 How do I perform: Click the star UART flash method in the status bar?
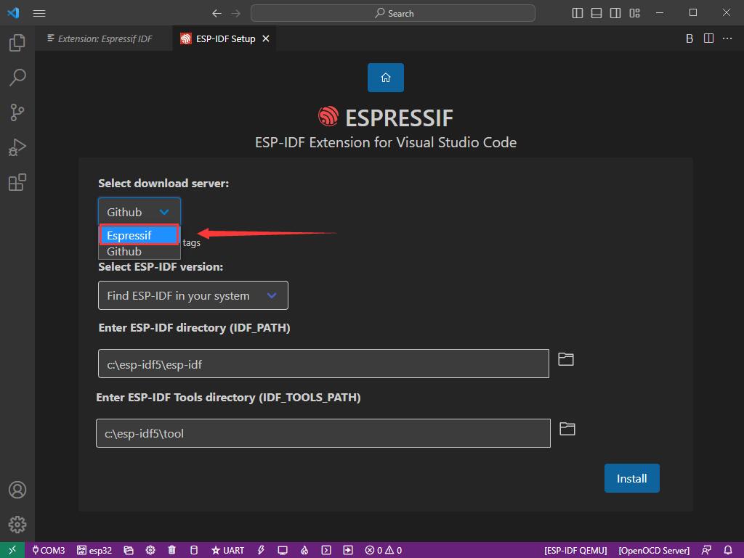coord(227,550)
